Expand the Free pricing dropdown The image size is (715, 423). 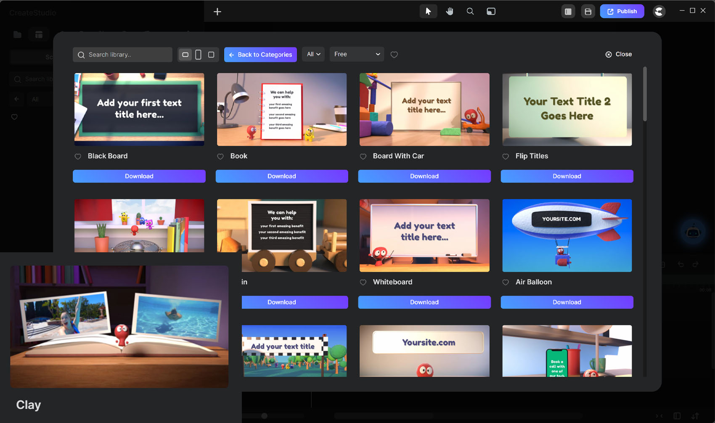click(x=357, y=54)
